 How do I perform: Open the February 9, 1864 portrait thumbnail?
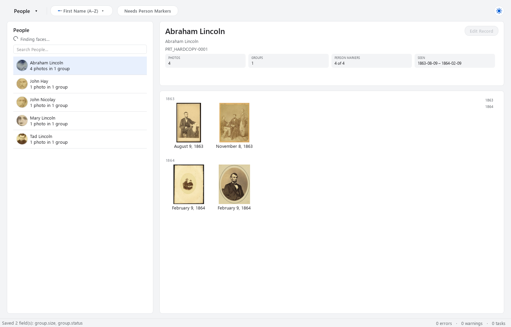click(x=234, y=184)
